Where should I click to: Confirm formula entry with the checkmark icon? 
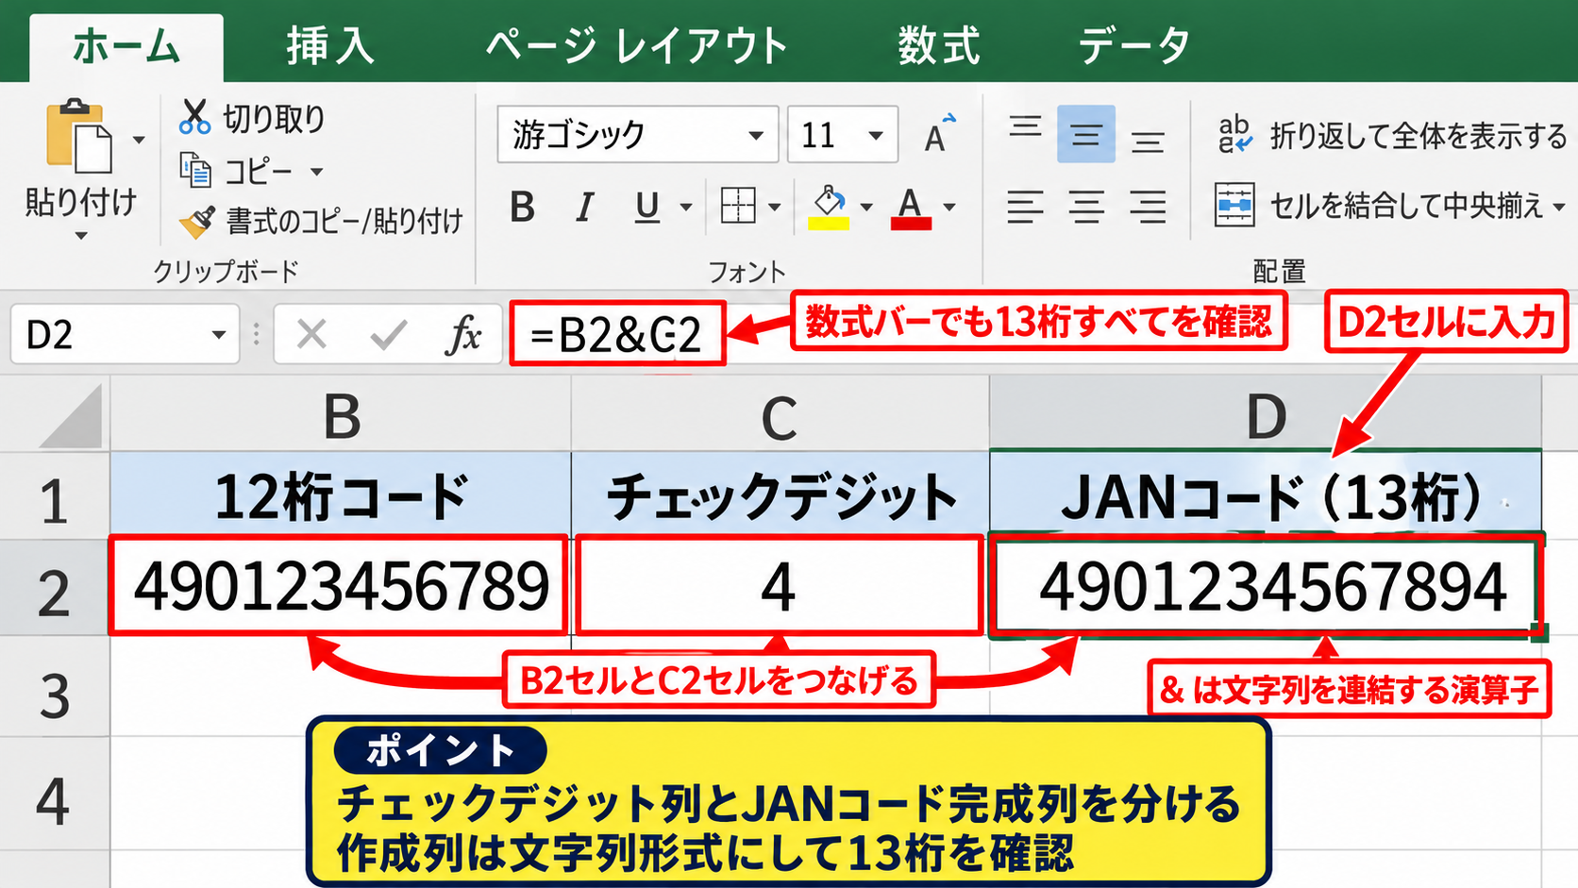click(x=388, y=334)
